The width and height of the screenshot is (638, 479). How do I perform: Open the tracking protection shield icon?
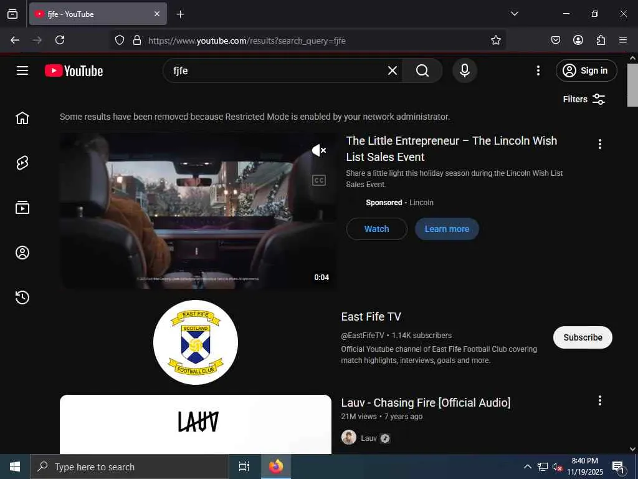tap(119, 41)
